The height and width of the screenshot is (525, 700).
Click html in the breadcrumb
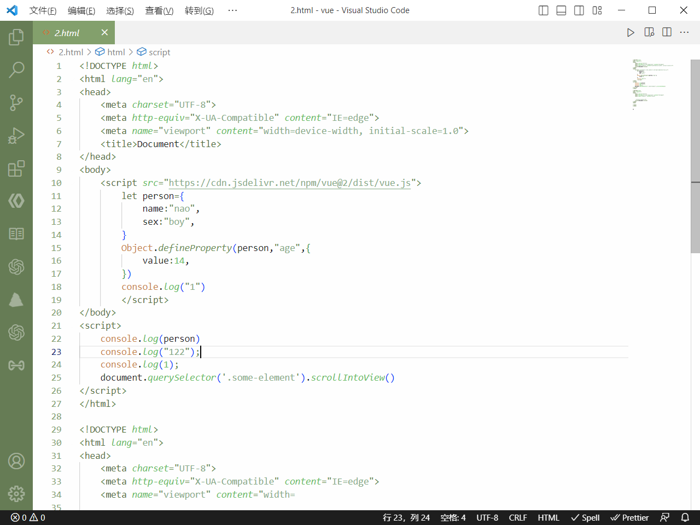(116, 52)
